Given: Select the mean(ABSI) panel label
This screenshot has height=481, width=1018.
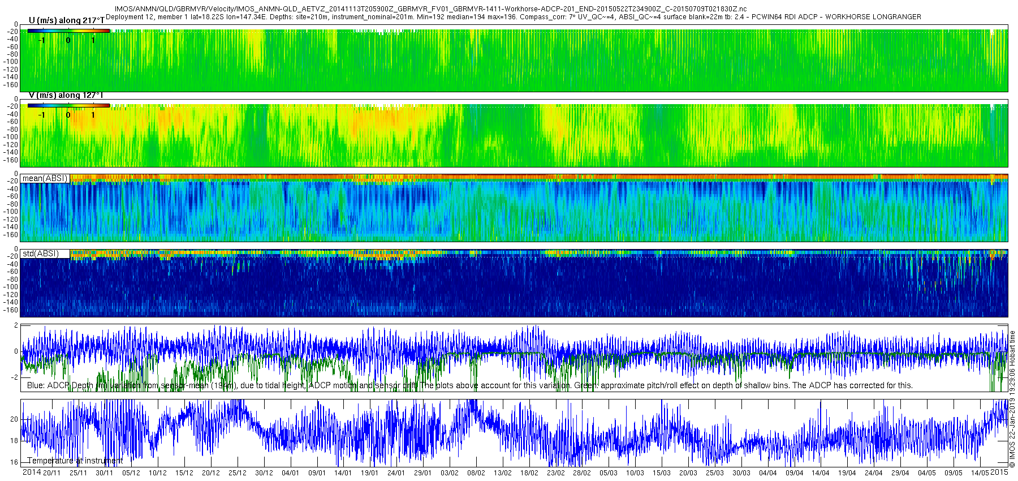Looking at the screenshot, I should (x=45, y=178).
